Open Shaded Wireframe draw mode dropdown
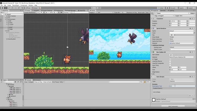 (30, 12)
